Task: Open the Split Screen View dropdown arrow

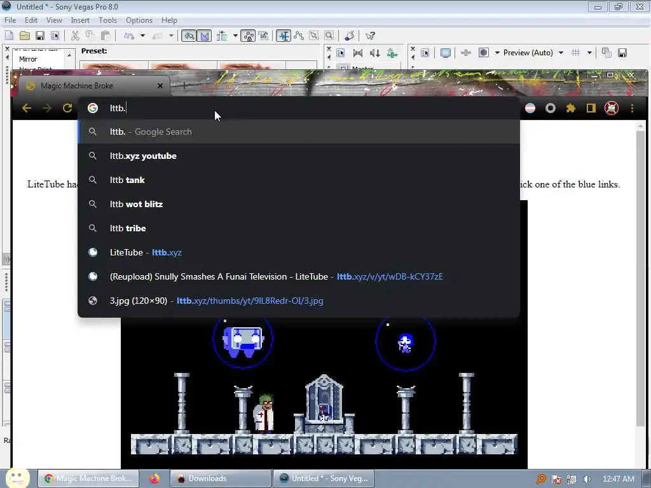Action: pyautogui.click(x=497, y=53)
